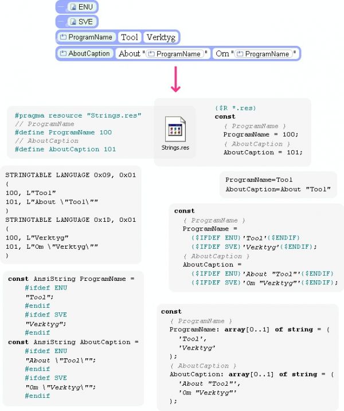Viewport: 344px width, 411px height.
Task: Click the SVE language file icon
Action: (x=73, y=22)
